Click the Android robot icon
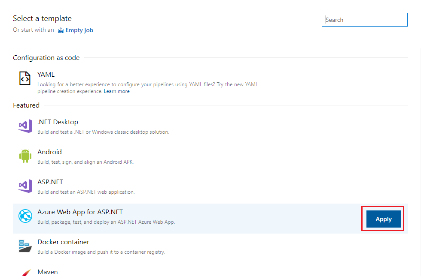The image size is (421, 276). 25,156
